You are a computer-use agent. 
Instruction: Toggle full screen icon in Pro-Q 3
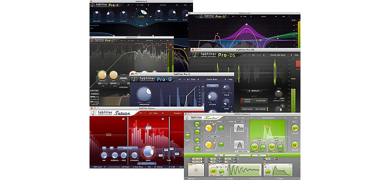coord(289,16)
